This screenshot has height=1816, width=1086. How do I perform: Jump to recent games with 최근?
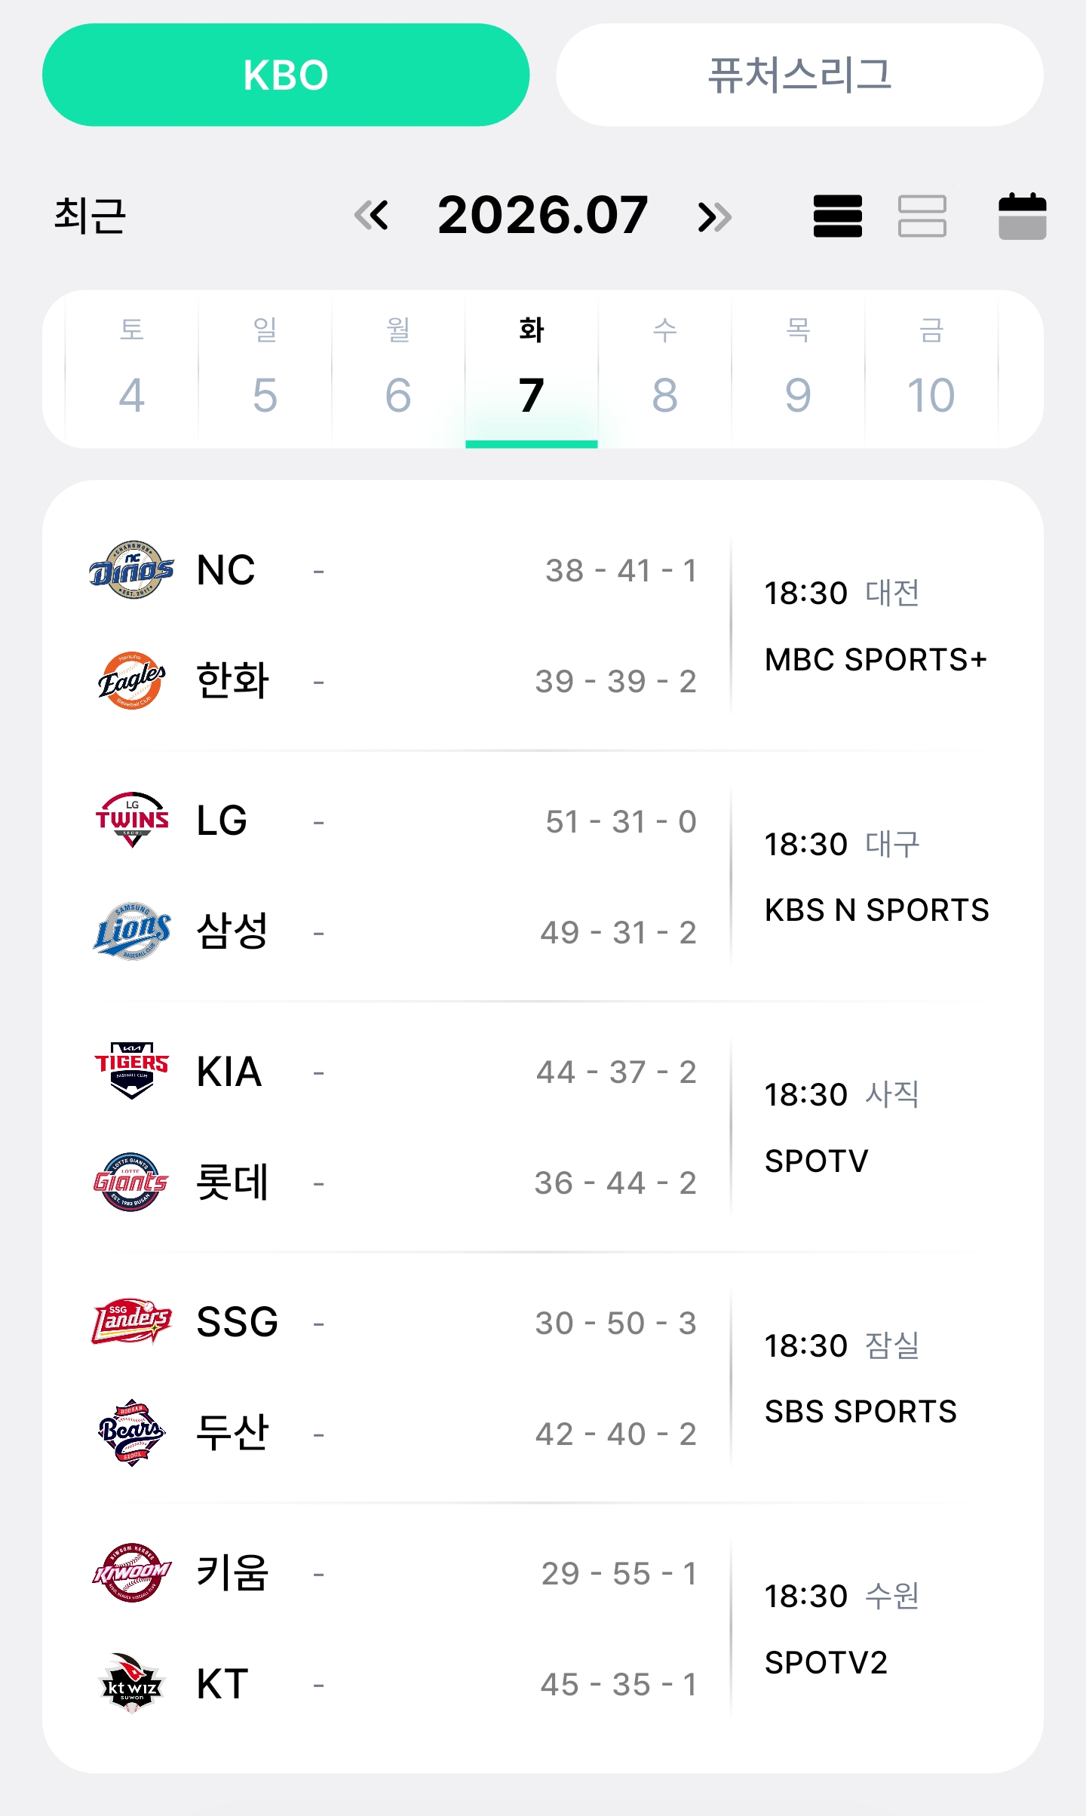click(90, 216)
